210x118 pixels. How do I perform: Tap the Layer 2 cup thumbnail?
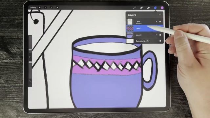coord(130,35)
